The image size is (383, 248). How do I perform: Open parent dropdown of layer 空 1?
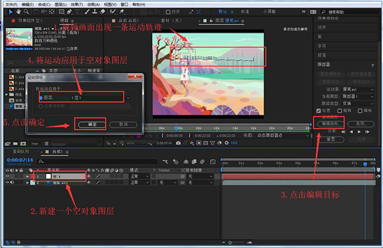point(200,176)
